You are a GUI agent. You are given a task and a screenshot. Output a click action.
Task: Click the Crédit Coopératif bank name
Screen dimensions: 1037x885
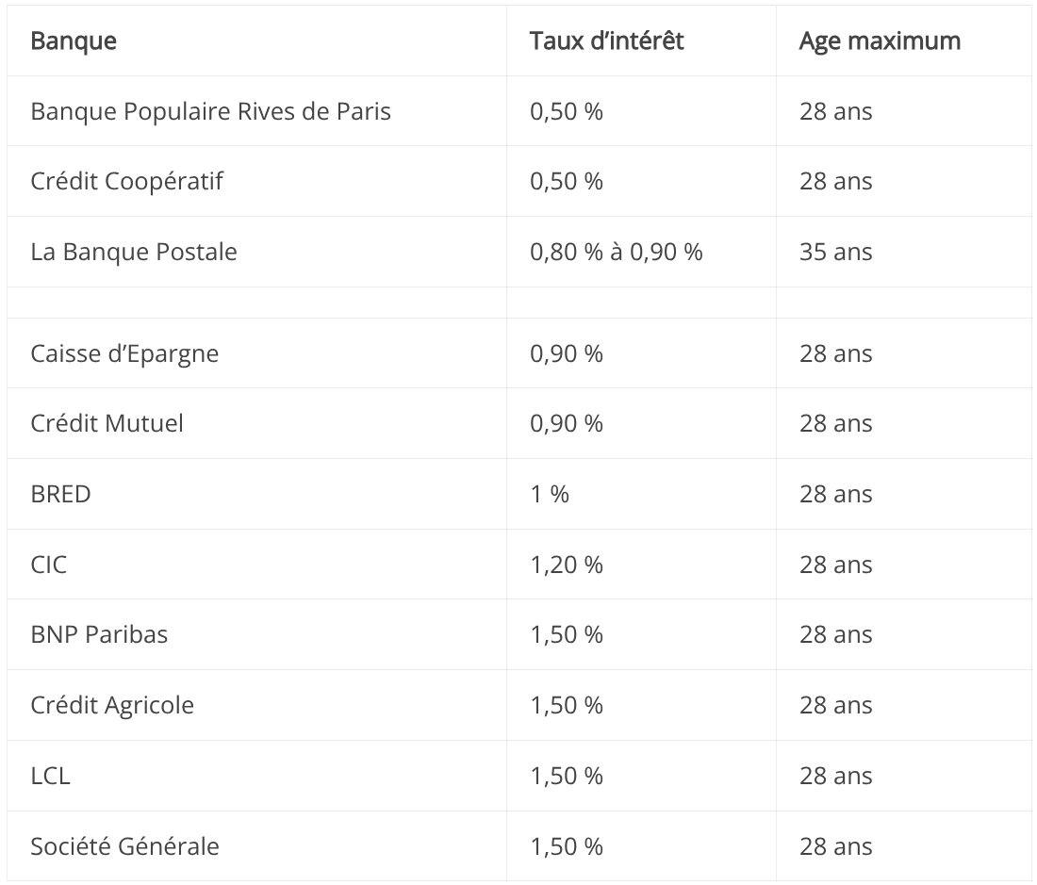pyautogui.click(x=126, y=181)
